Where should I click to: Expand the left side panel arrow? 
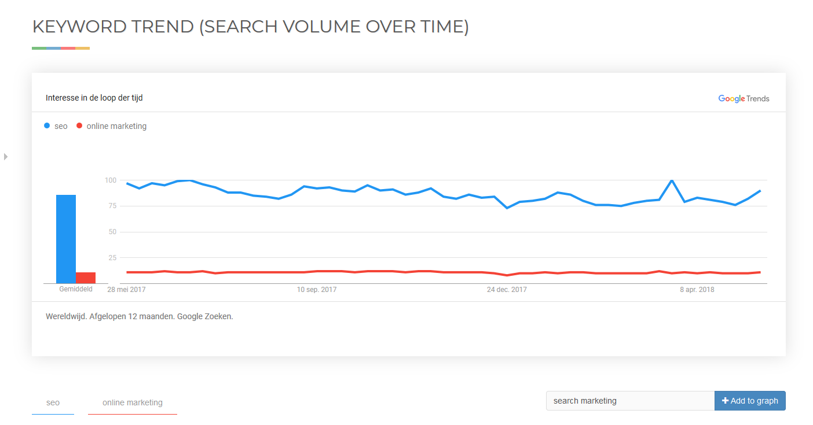point(6,156)
